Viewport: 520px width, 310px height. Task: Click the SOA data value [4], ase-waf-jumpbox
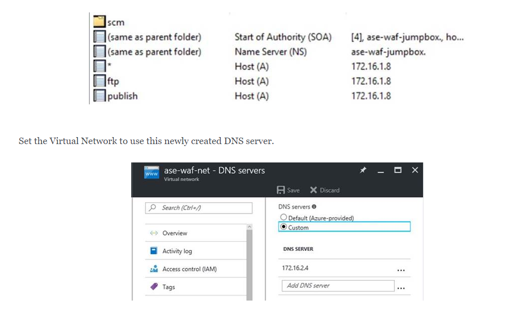coord(408,37)
